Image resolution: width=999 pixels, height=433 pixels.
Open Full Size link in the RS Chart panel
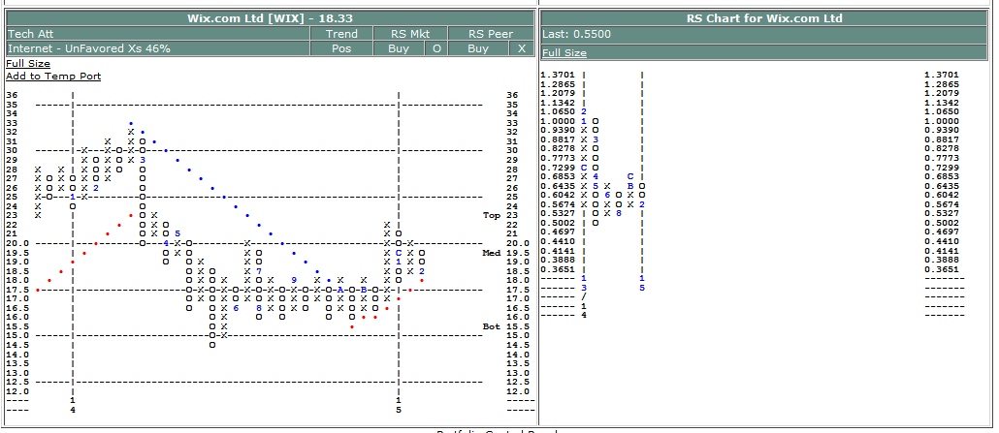click(x=564, y=53)
